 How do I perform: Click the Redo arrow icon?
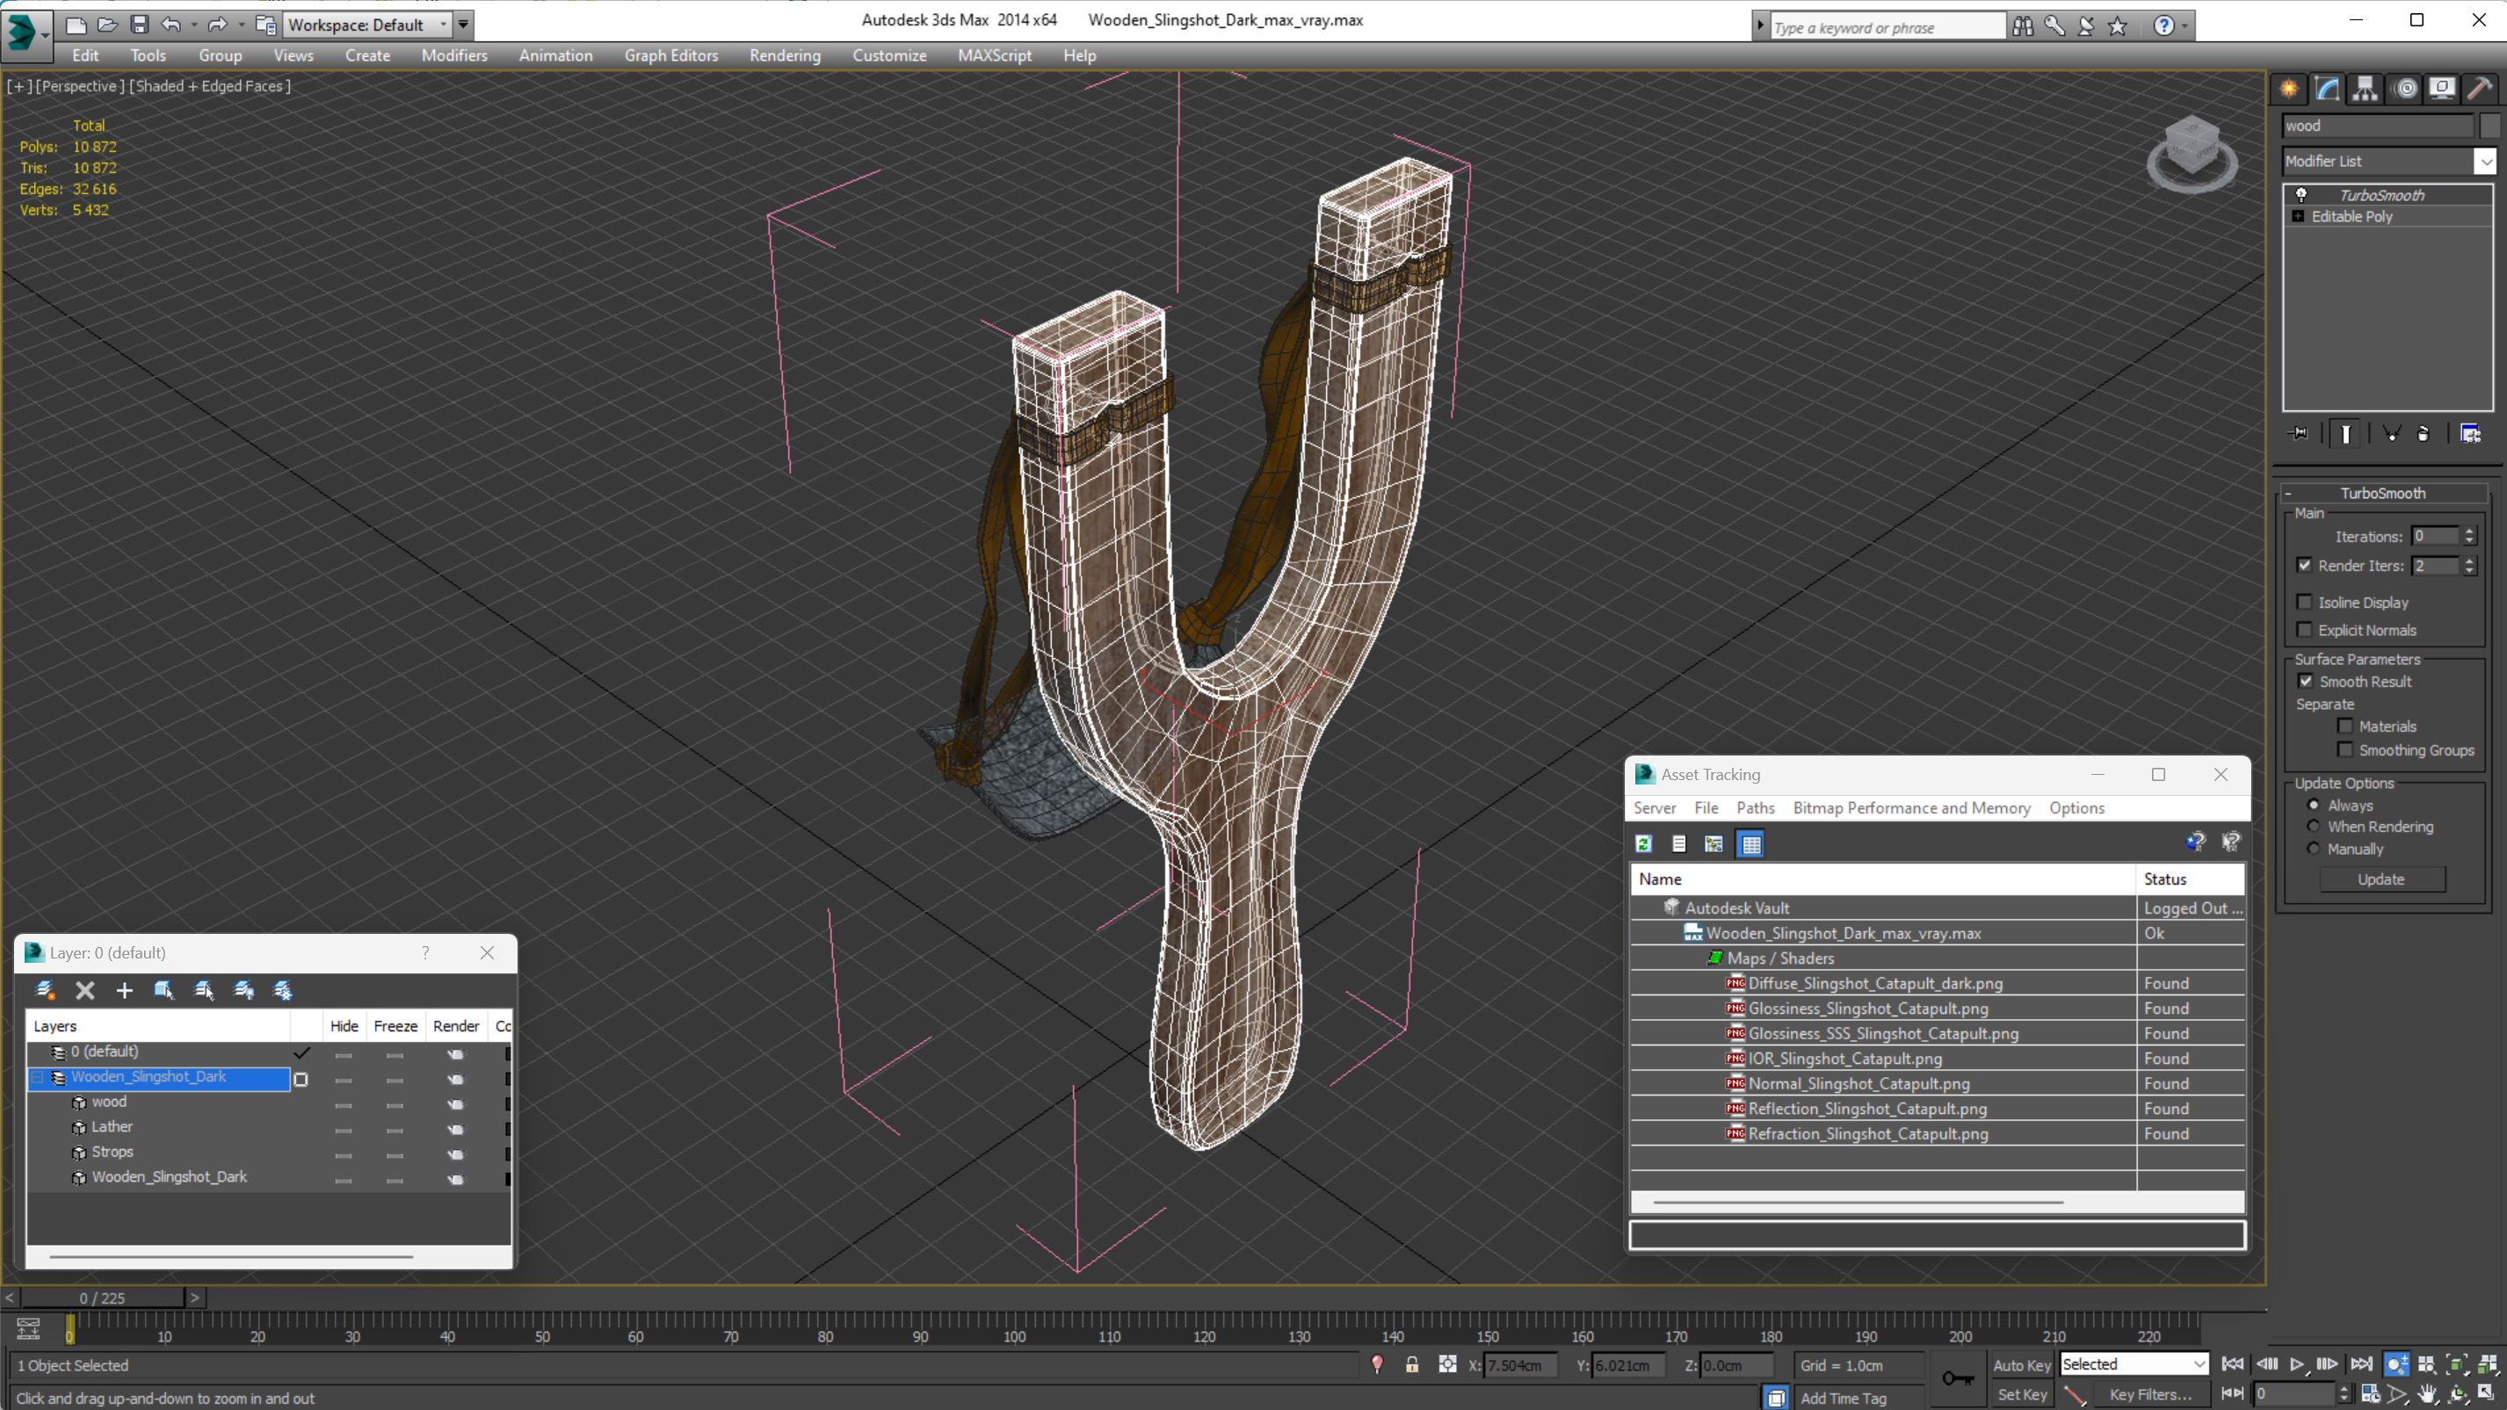coord(217,25)
